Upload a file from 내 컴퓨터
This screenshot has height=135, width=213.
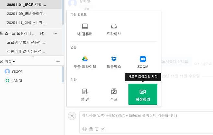tap(85, 29)
